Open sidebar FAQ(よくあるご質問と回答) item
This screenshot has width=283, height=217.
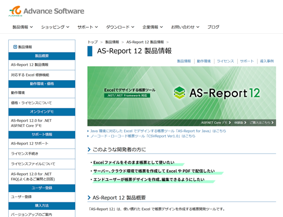coord(42,177)
